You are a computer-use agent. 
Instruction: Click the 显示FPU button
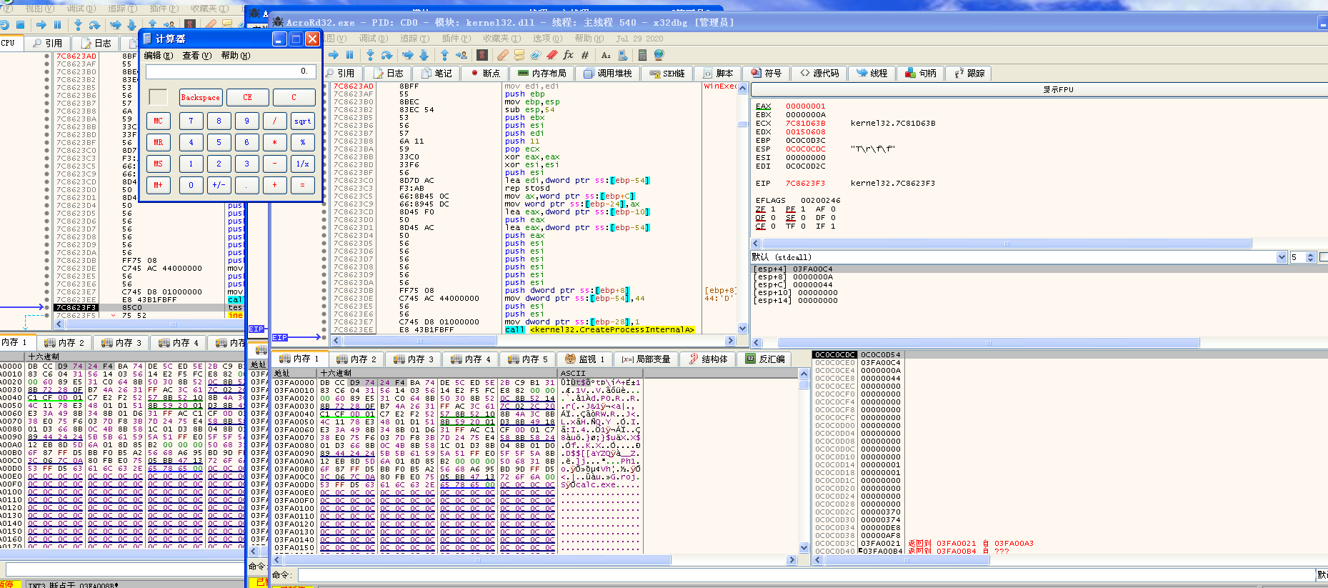pyautogui.click(x=1058, y=90)
